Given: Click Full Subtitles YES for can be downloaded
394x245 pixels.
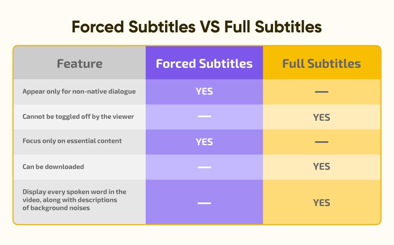Looking at the screenshot, I should [322, 166].
